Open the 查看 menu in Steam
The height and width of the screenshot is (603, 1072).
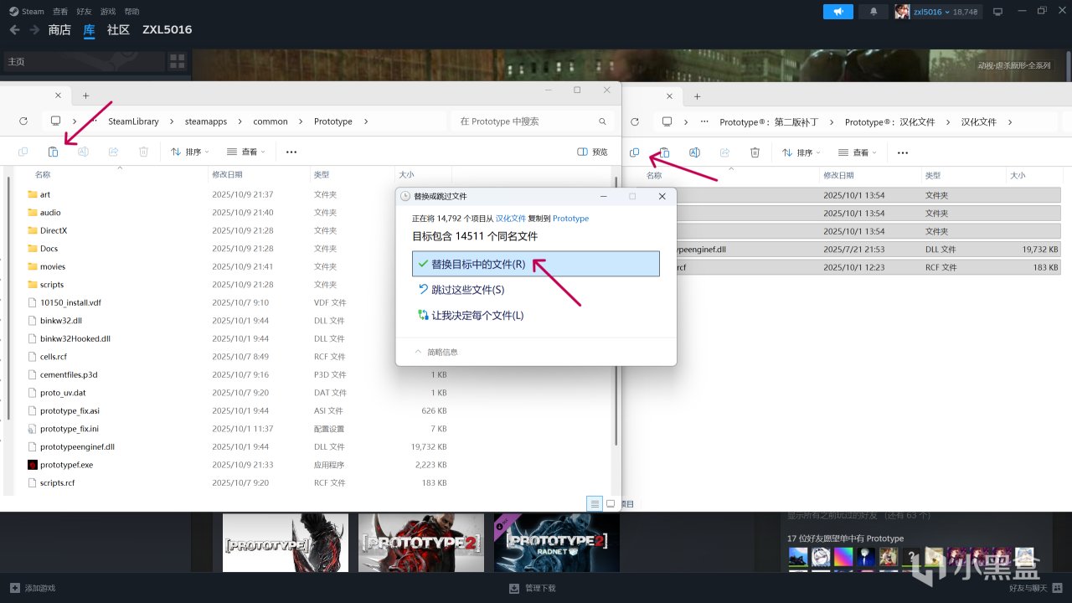pyautogui.click(x=60, y=12)
